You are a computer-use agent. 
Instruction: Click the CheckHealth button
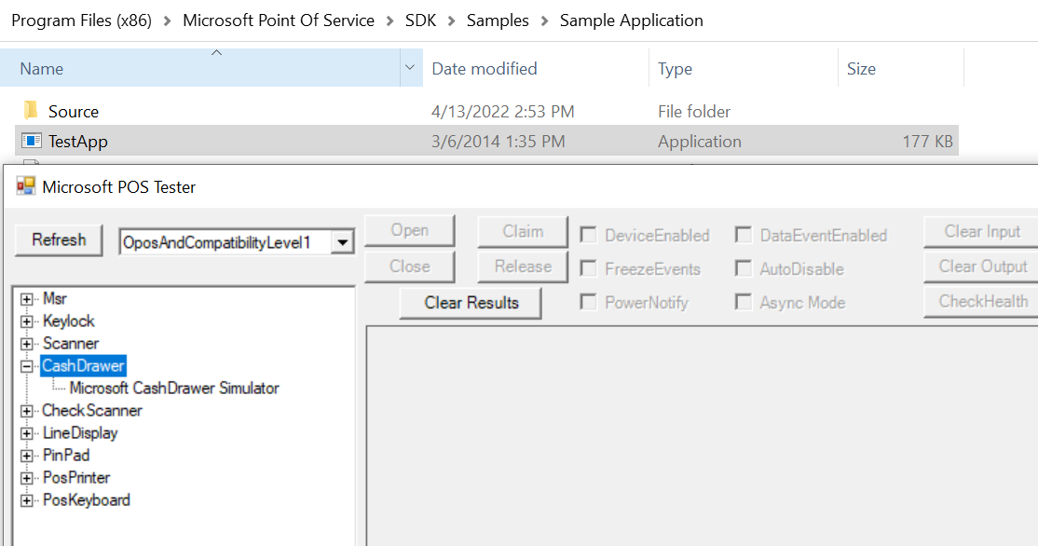983,301
